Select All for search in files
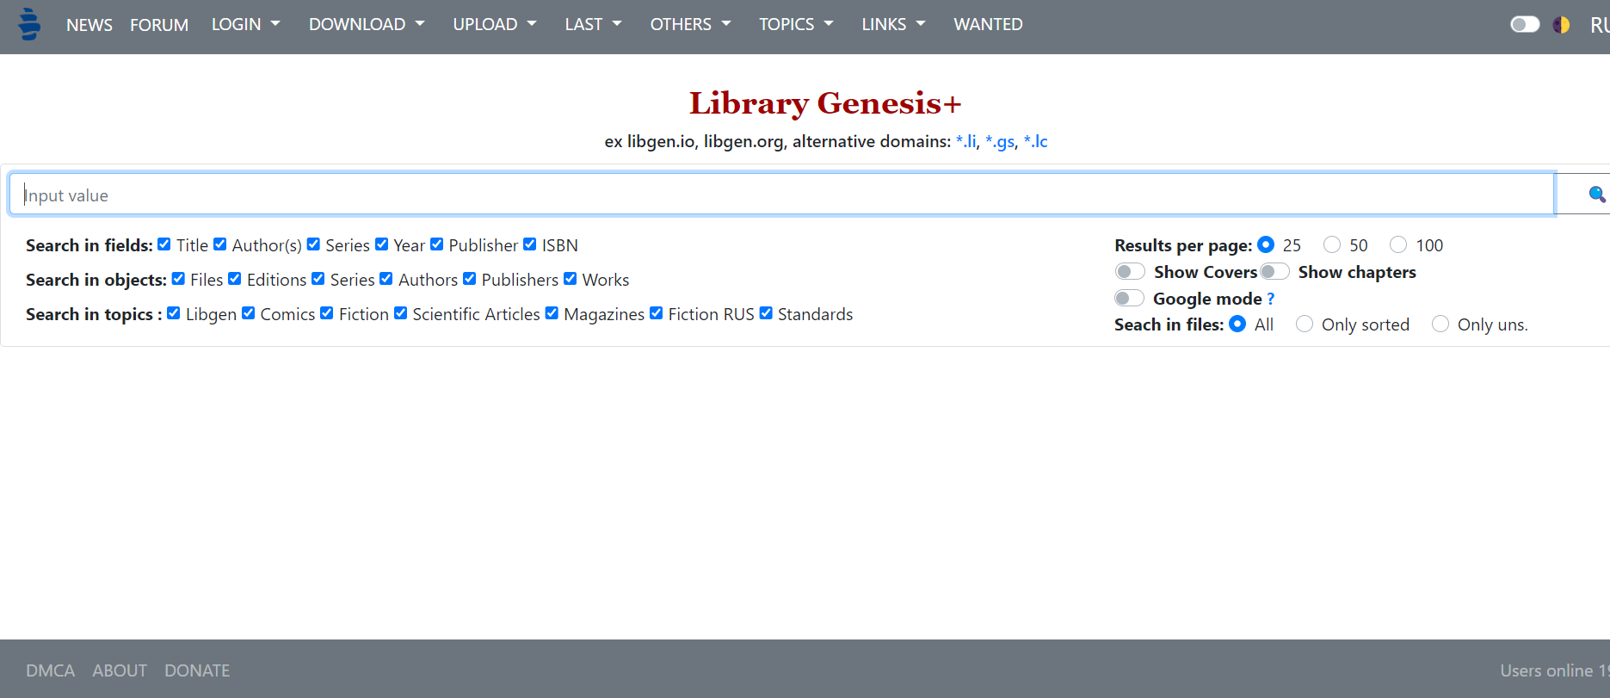Screen dimensions: 1610x698 coord(1237,324)
